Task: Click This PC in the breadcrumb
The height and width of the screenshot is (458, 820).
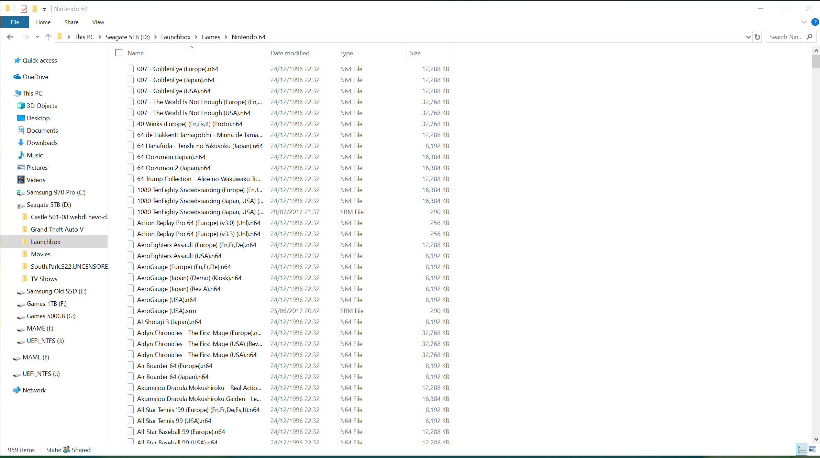Action: pos(84,37)
